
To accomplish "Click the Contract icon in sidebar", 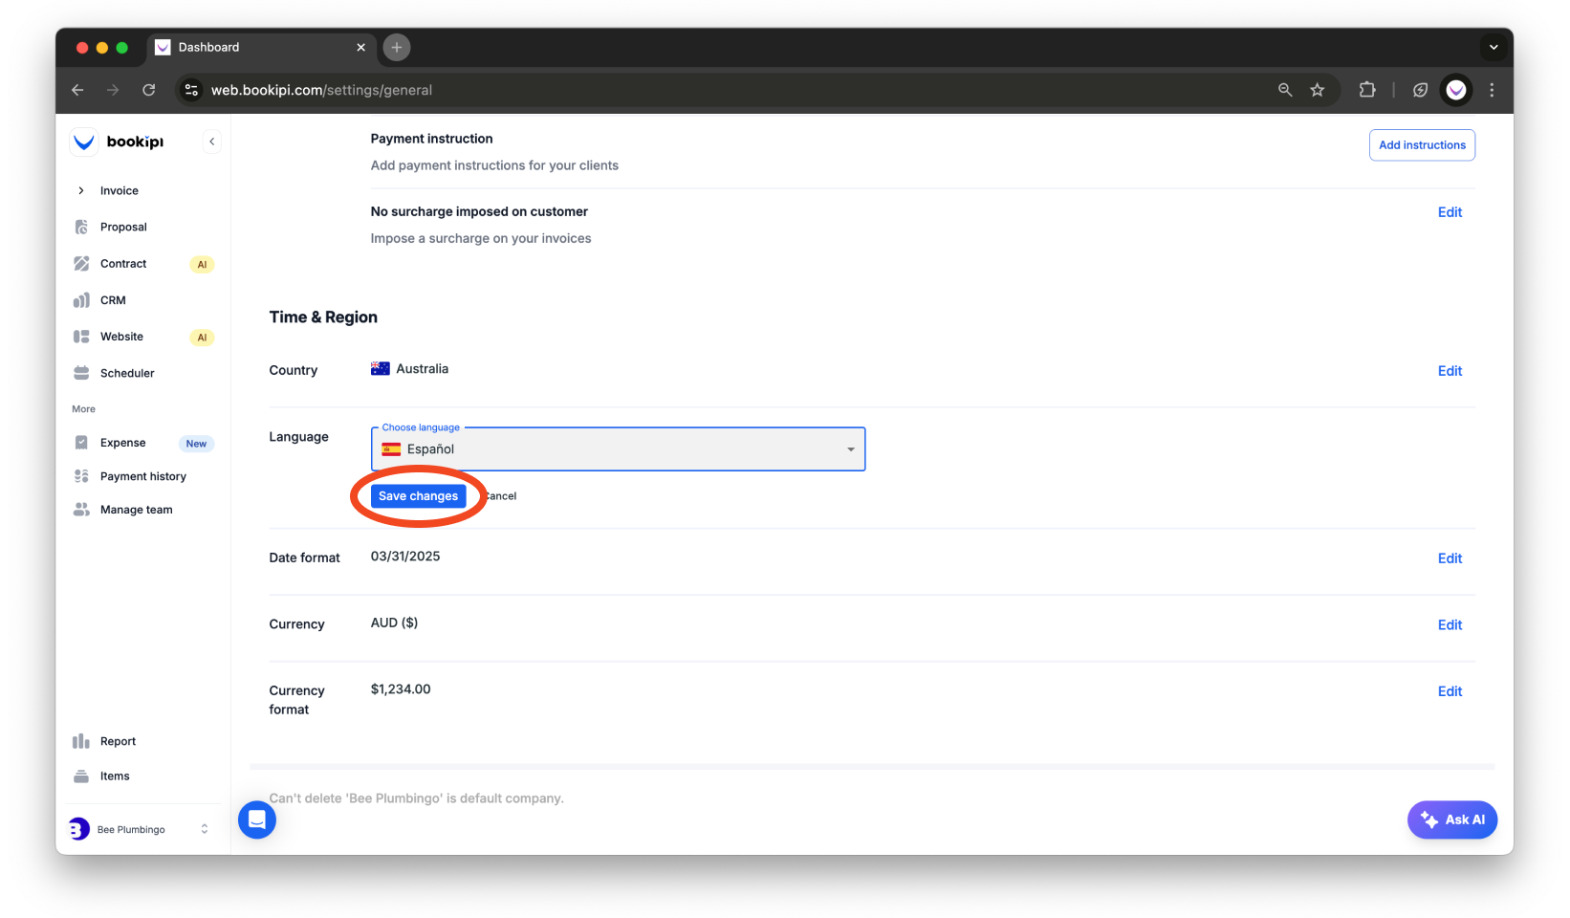I will point(82,263).
